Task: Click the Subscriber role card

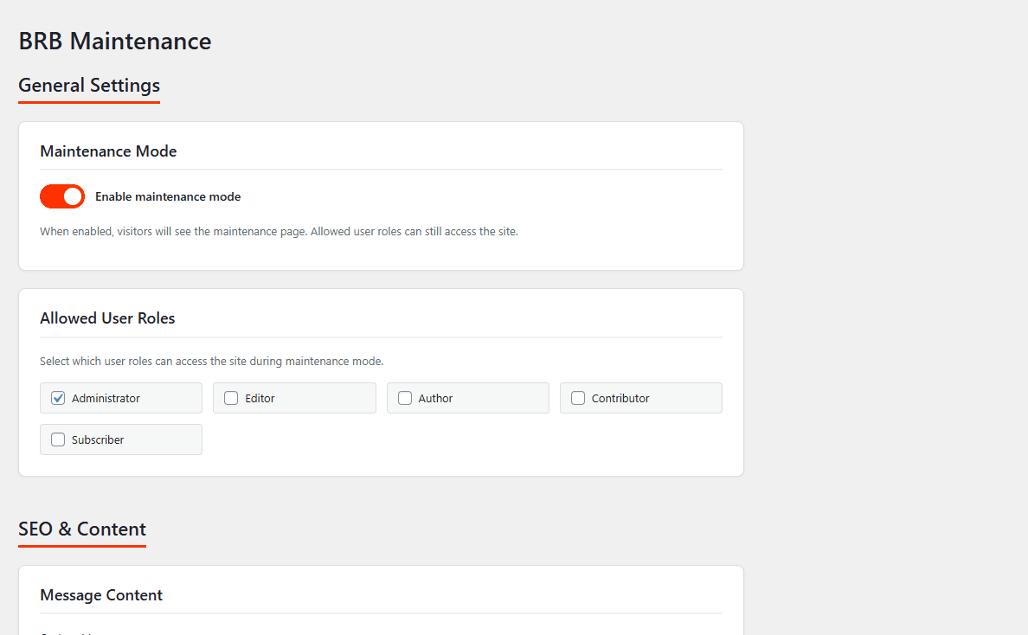Action: click(120, 439)
